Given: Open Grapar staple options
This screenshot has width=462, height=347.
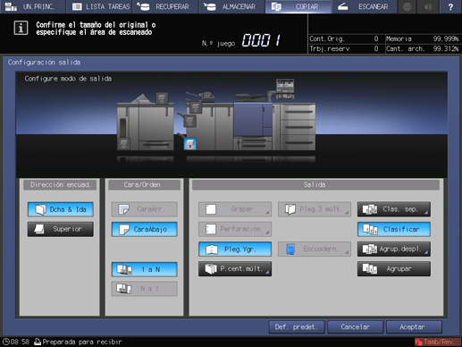Looking at the screenshot, I should click(235, 209).
